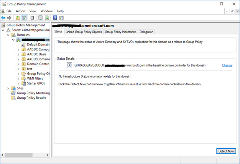The image size is (240, 164).
Task: Open the Window menu
Action: [x=46, y=11]
